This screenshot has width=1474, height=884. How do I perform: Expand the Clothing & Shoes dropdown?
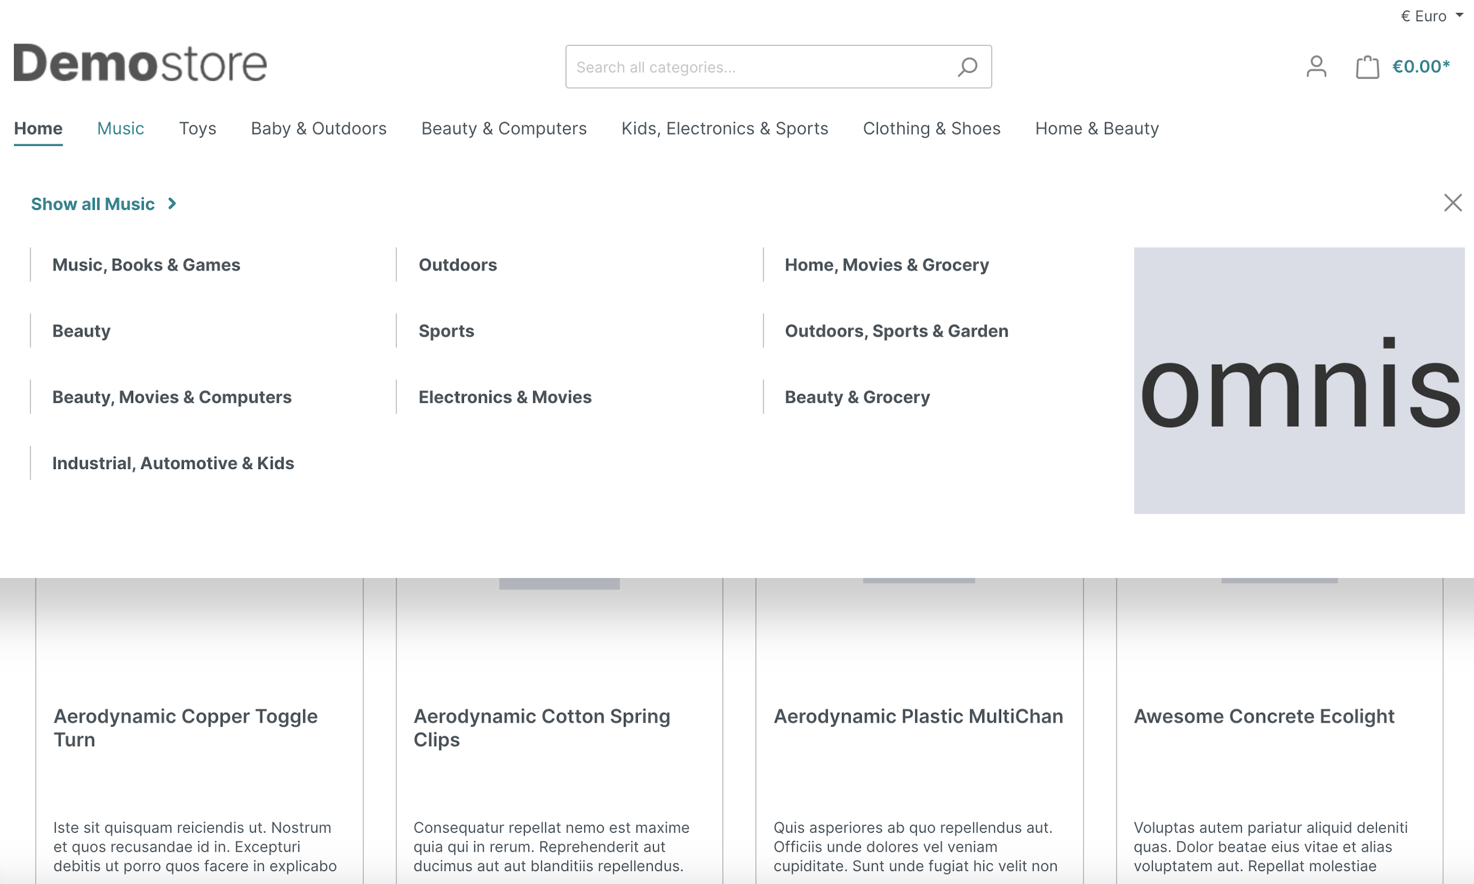[931, 128]
